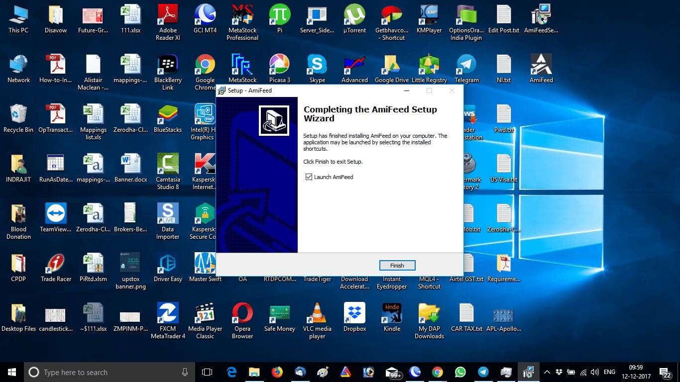Select the Safe Money shortcut
This screenshot has height=382, width=680.
(x=280, y=317)
